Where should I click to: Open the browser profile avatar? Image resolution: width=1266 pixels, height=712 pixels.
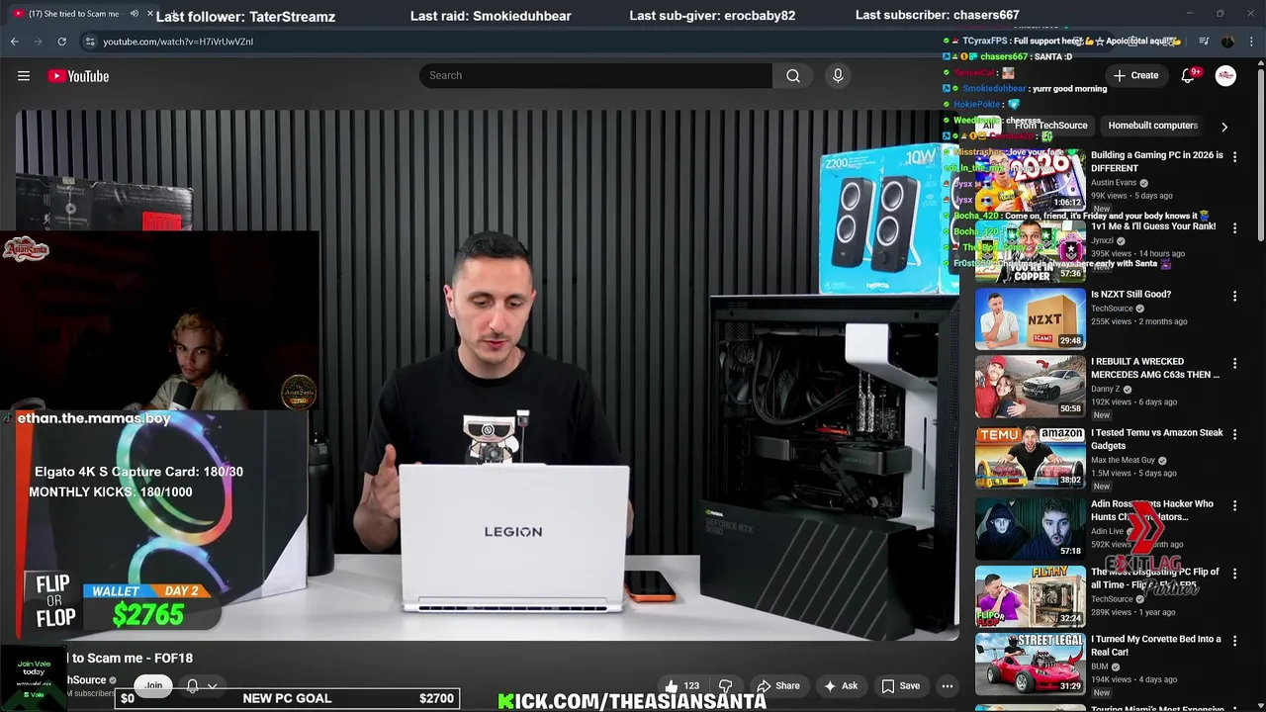tap(1227, 42)
